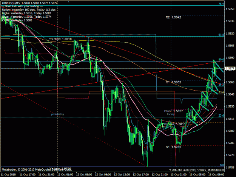Click the 61.8 Fibonacci level label
The image size is (236, 177).
coord(221,35)
